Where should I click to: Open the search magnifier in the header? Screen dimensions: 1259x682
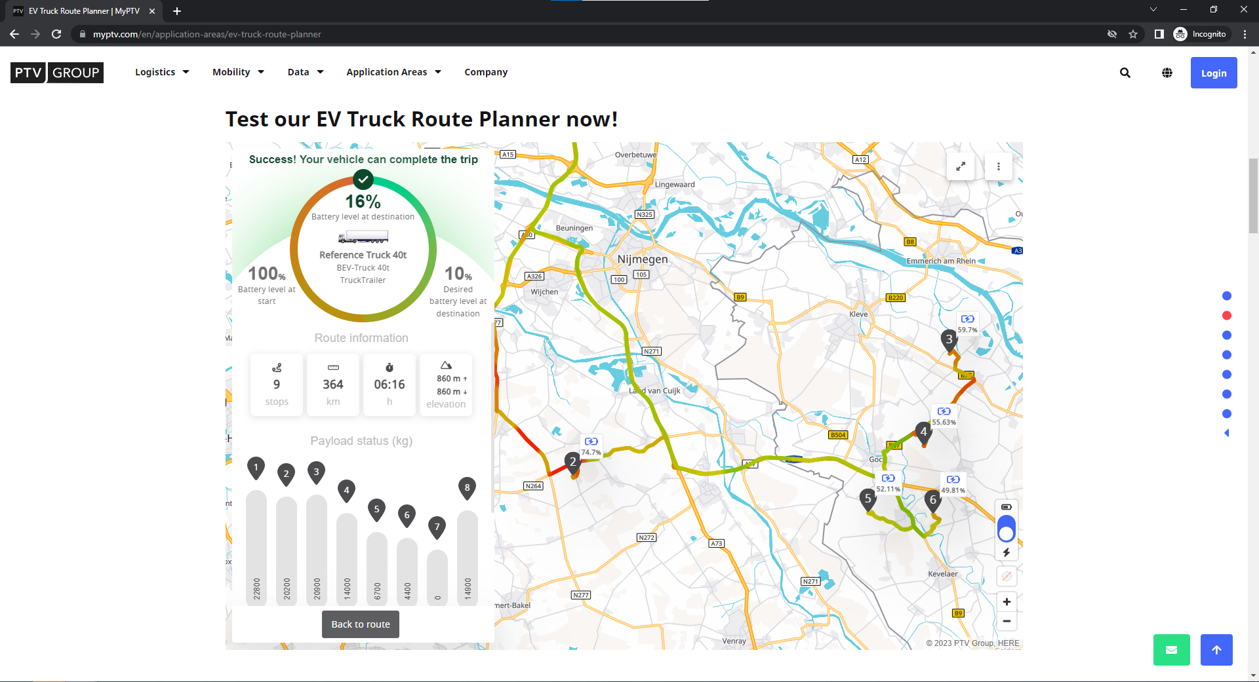coord(1125,73)
